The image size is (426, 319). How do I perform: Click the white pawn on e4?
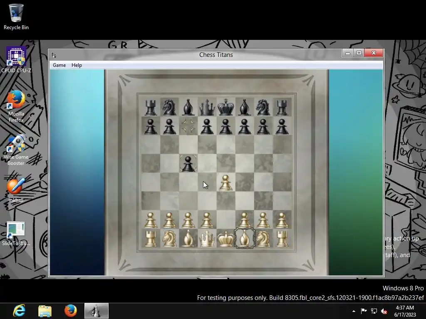tap(226, 182)
